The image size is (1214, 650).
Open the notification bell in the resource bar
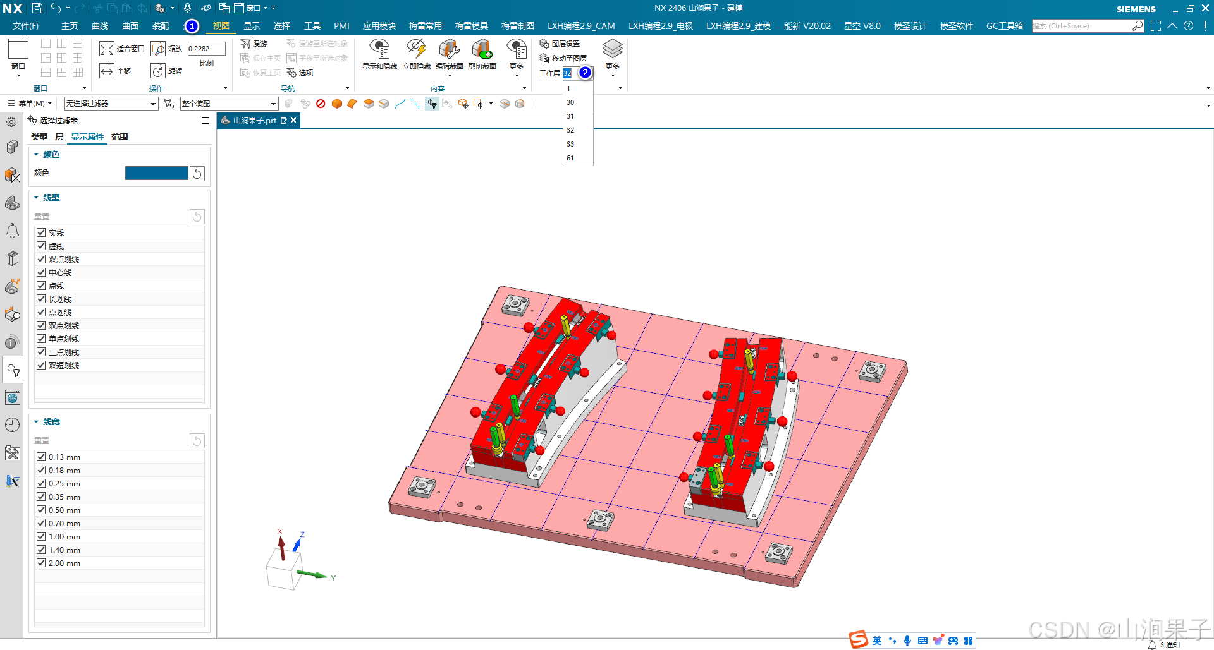pyautogui.click(x=12, y=231)
